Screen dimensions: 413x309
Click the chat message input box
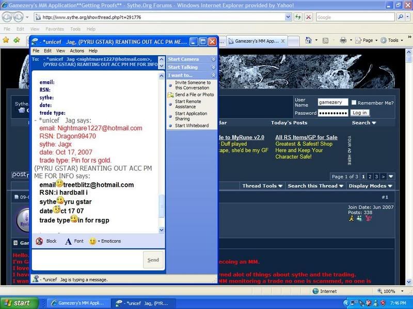coord(87,260)
